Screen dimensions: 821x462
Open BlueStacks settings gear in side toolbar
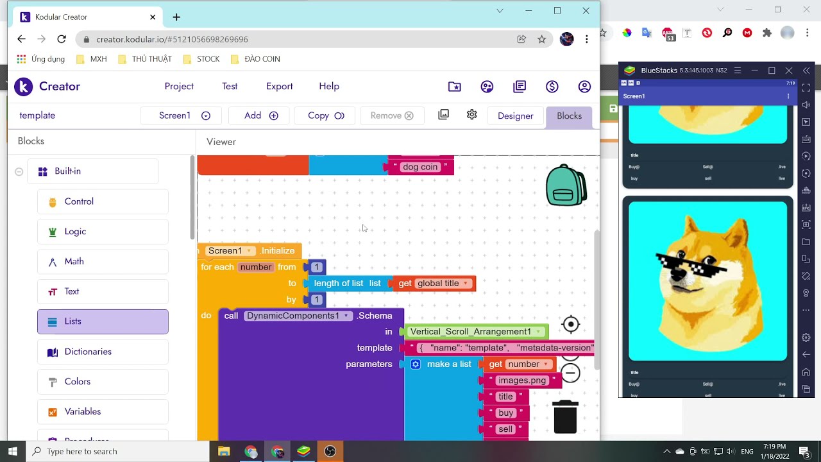point(806,338)
